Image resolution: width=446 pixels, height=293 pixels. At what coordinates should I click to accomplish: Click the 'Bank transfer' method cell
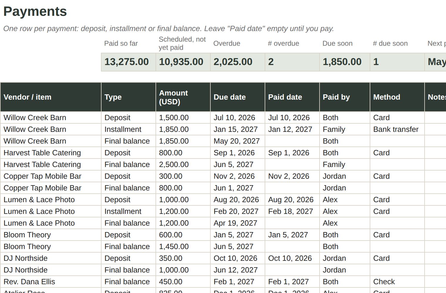click(x=397, y=129)
